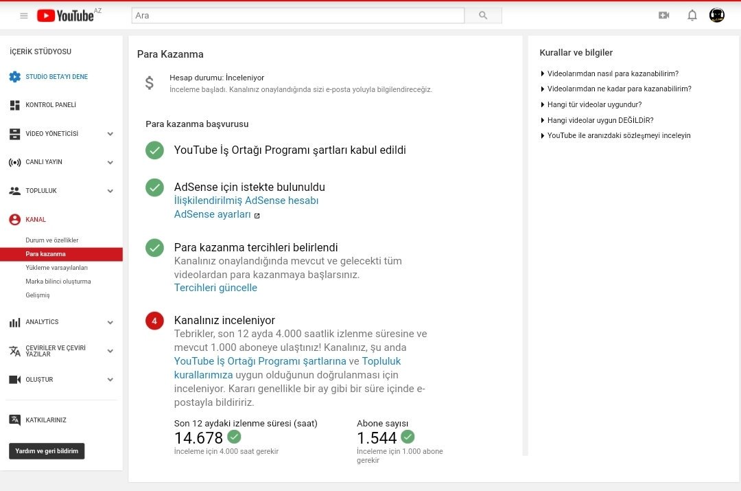Click the 14.678 watch hours value

[x=198, y=438]
